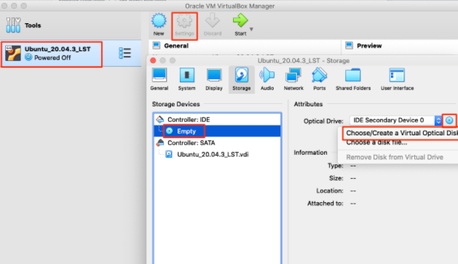Click the Powered Off status icon
Screen dimensions: 458x264
tap(28, 57)
